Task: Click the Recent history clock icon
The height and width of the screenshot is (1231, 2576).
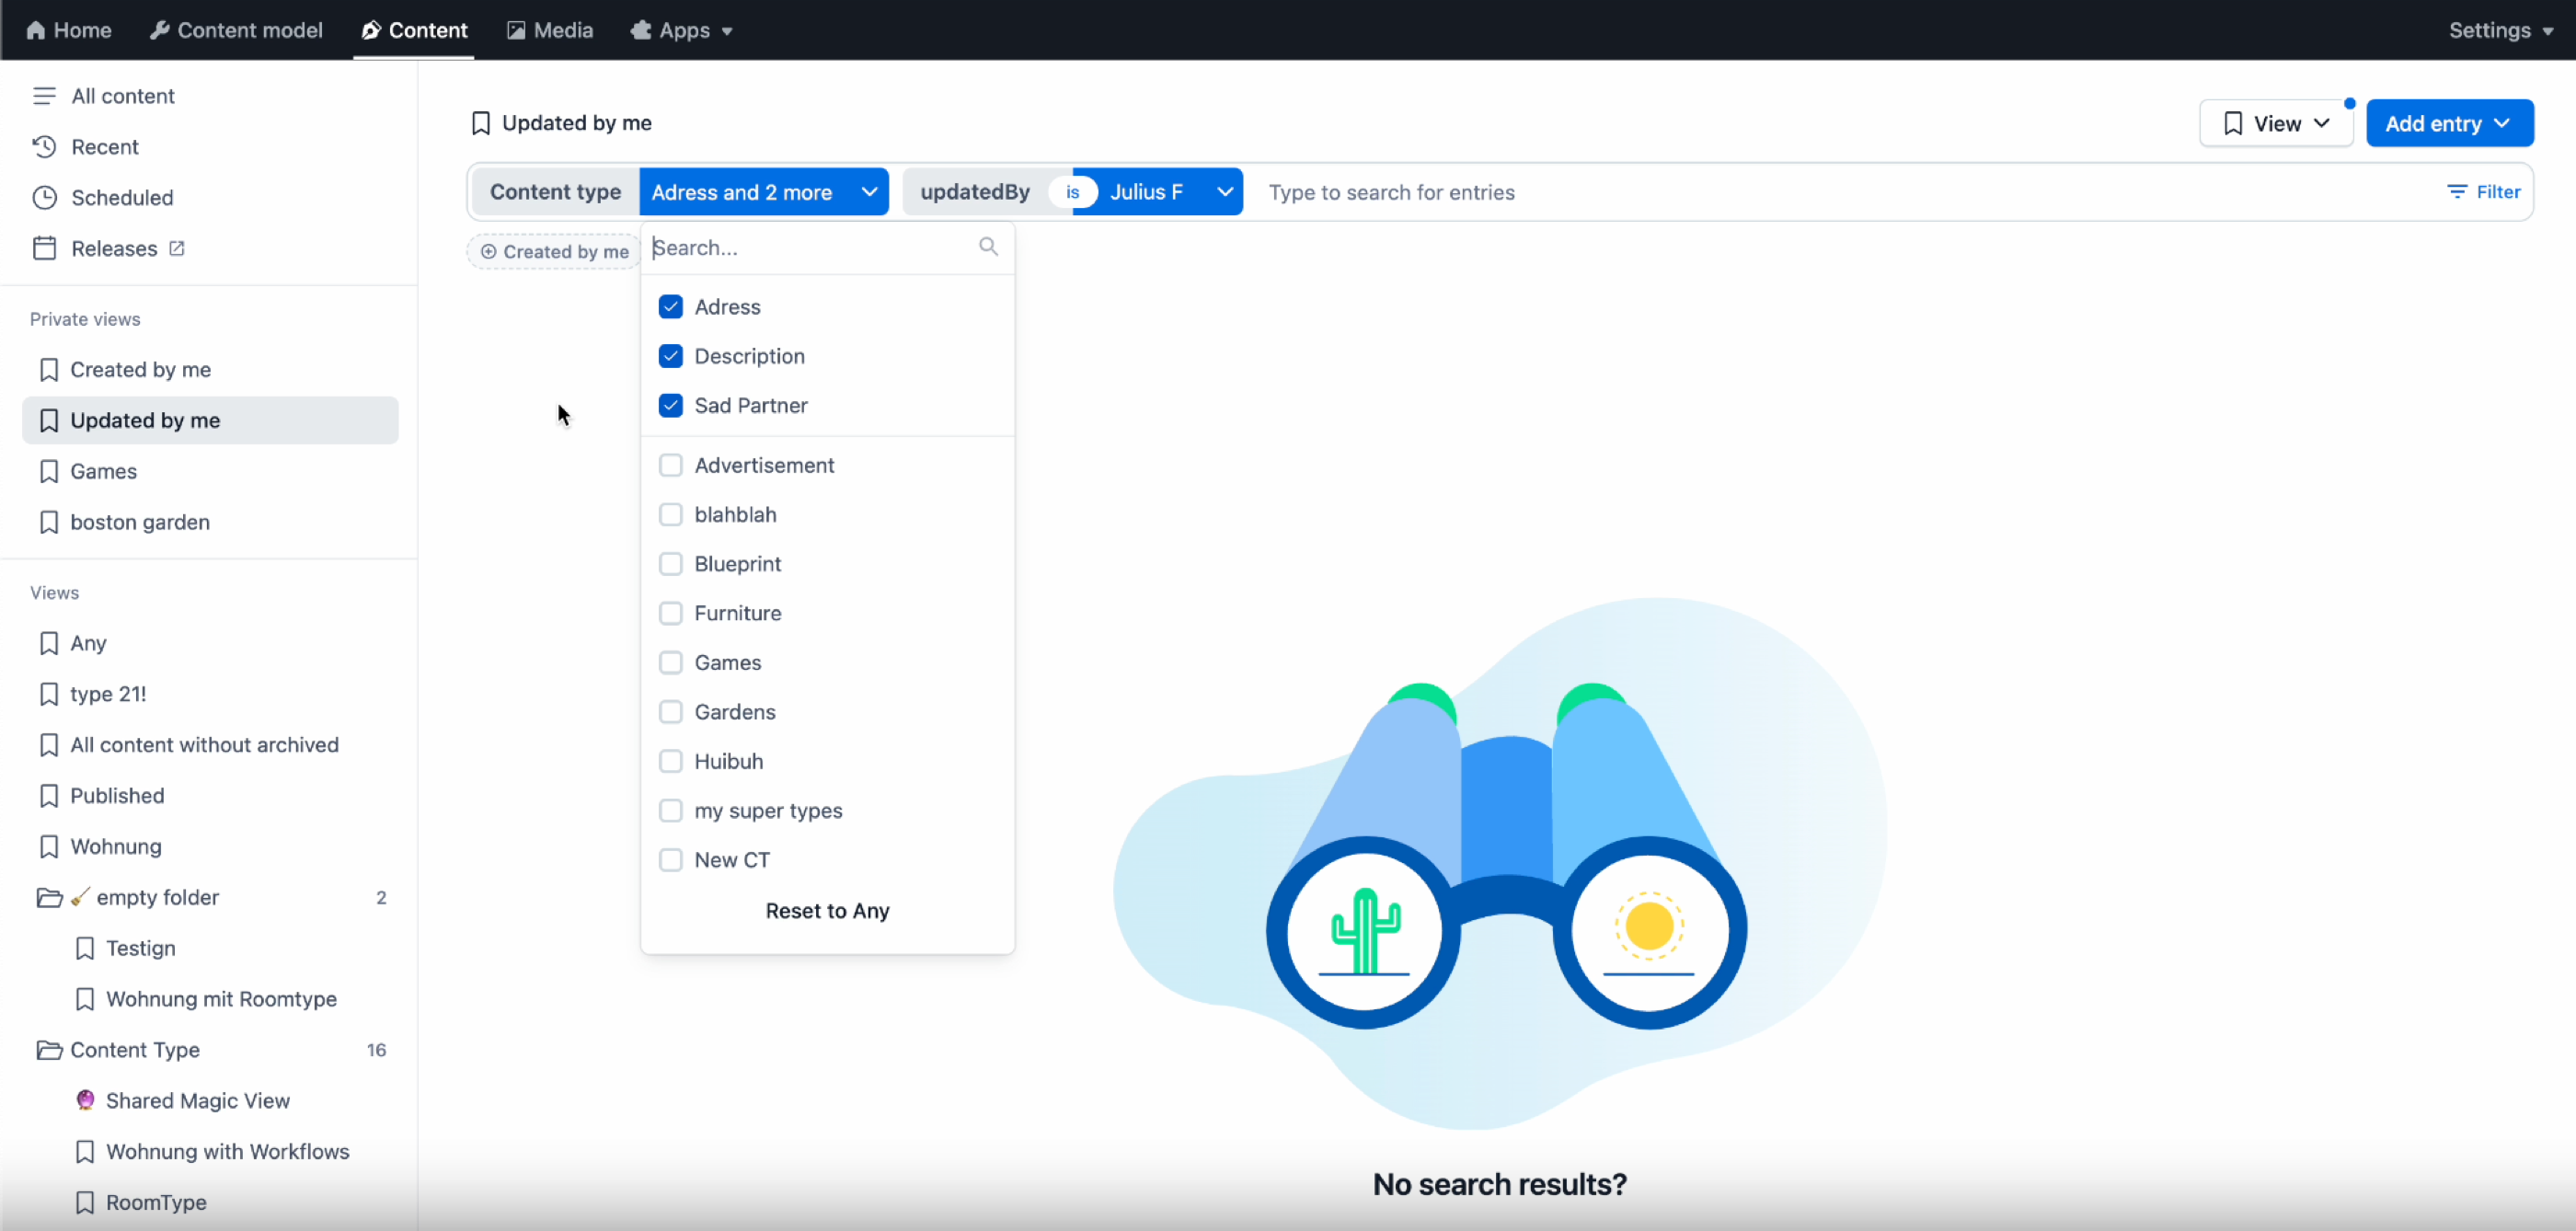Action: [x=44, y=147]
